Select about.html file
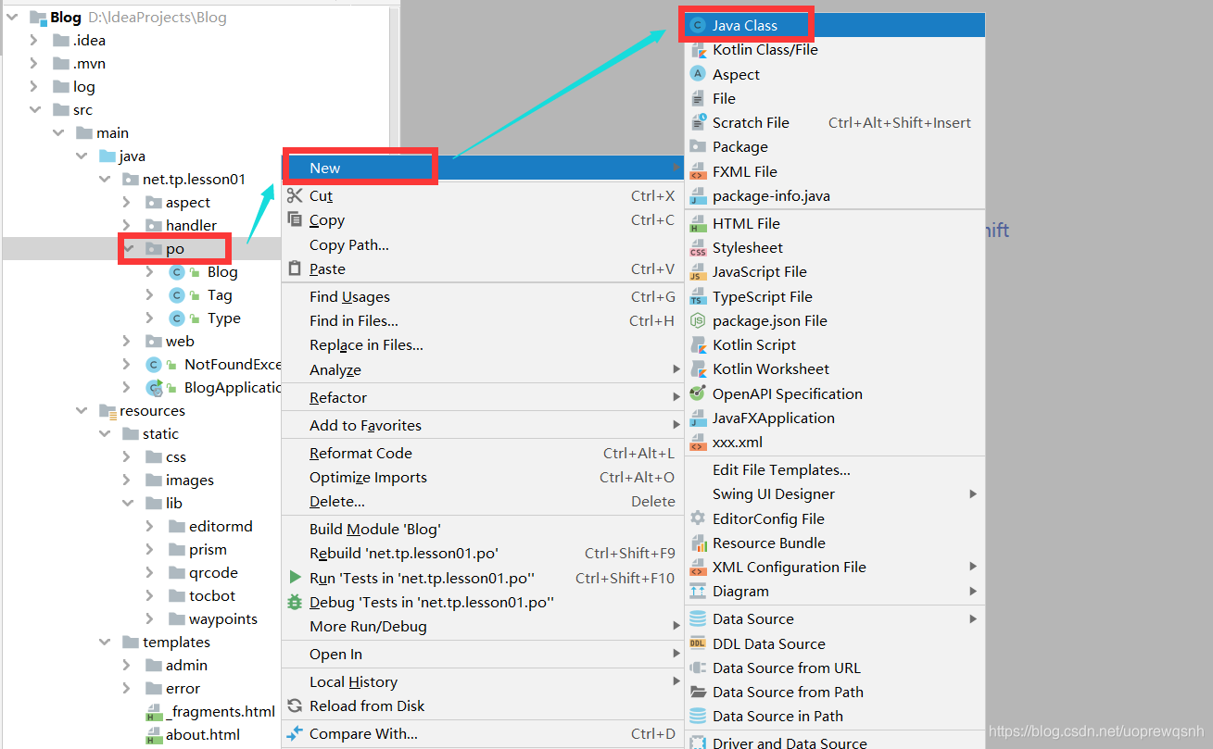 (203, 734)
